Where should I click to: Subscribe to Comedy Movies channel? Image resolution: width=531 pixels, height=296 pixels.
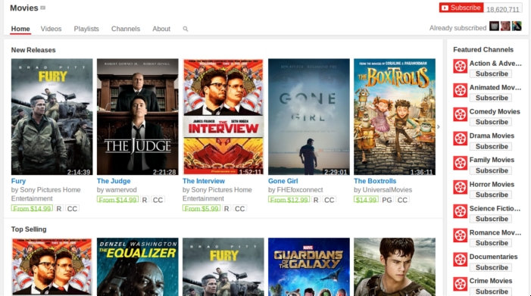[x=491, y=122]
